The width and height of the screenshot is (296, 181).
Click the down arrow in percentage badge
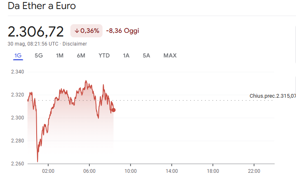click(x=77, y=31)
